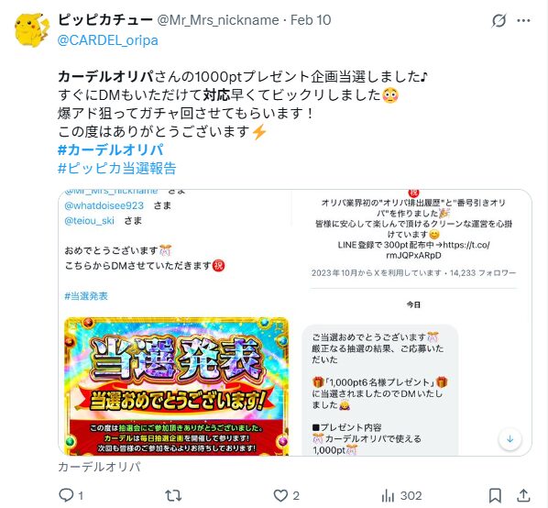Open the 当選発表 banner image
Image resolution: width=548 pixels, height=508 pixels.
click(177, 386)
